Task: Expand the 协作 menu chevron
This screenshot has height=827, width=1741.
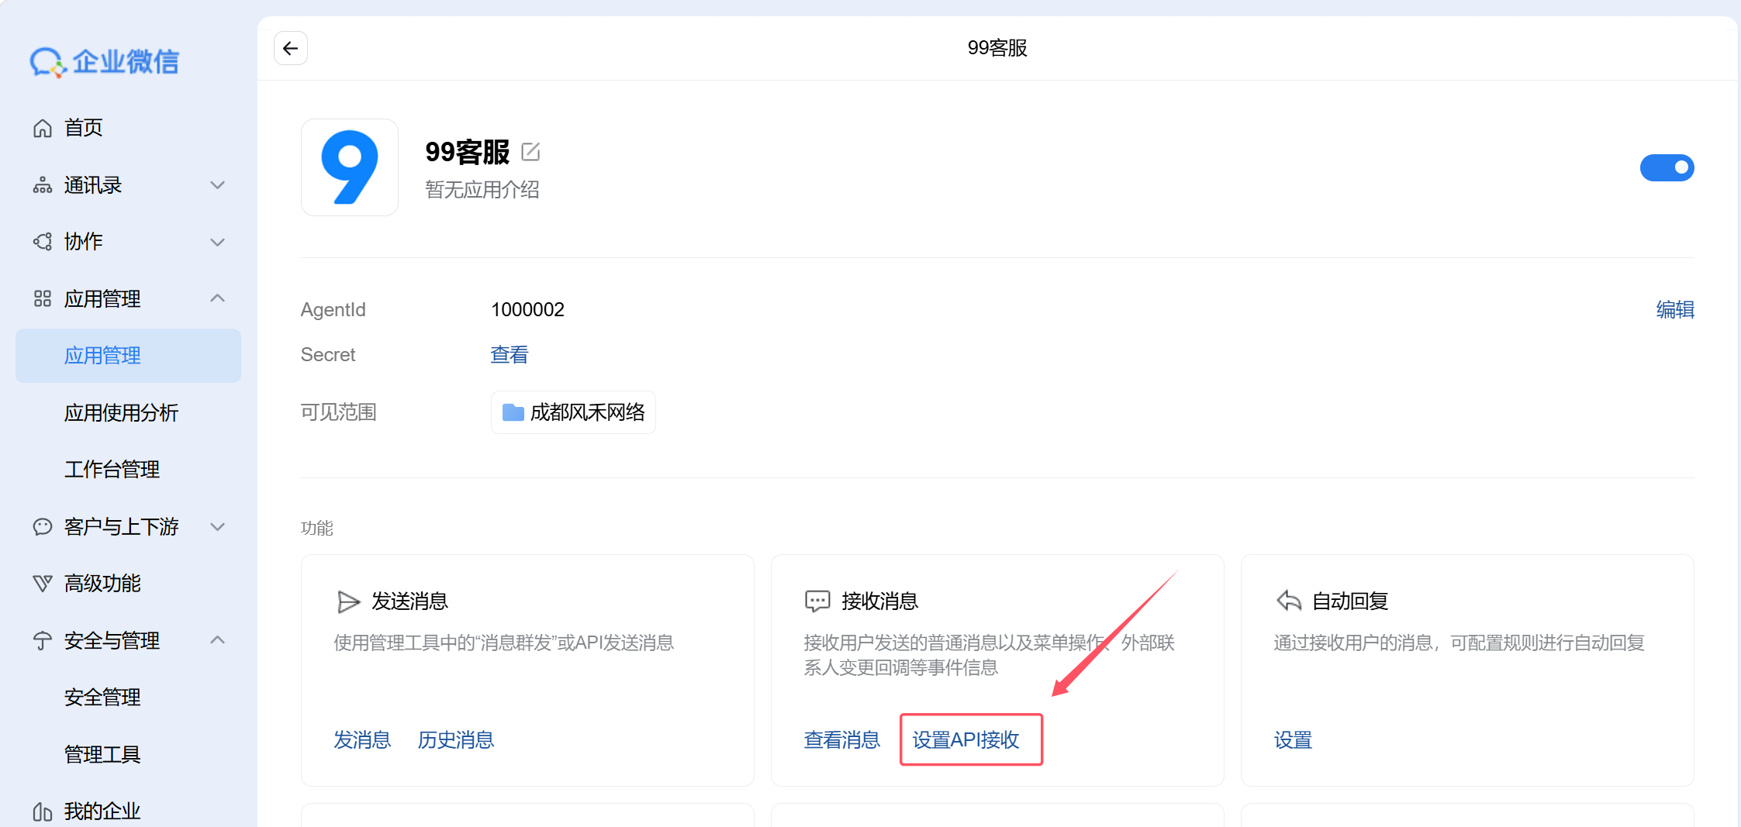Action: coord(218,242)
